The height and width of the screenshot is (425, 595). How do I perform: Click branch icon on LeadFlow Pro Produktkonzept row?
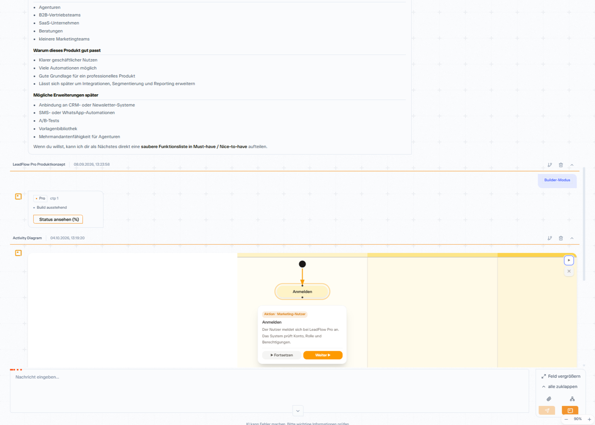point(550,165)
